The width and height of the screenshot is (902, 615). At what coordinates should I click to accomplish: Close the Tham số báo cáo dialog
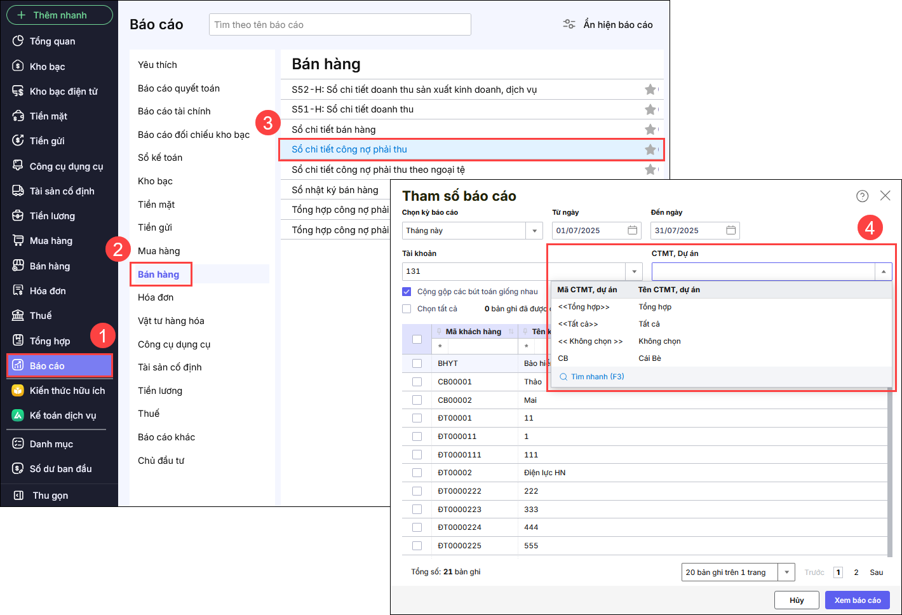885,196
